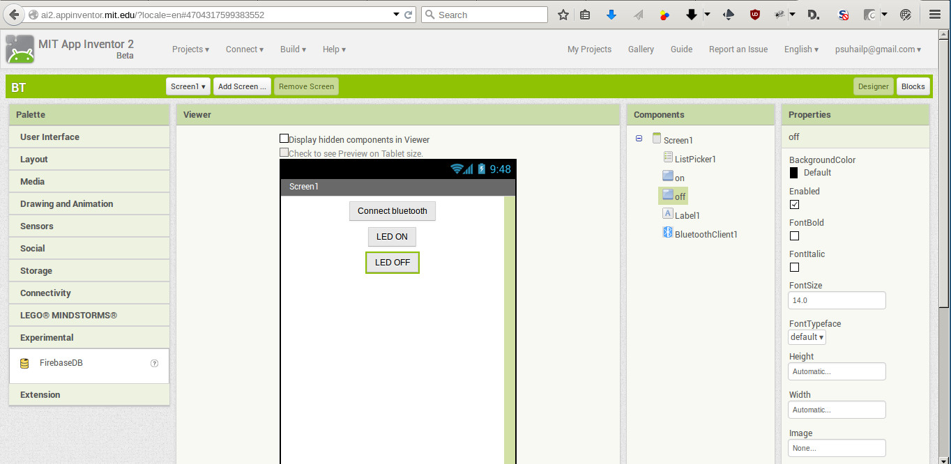Click the globe icon in browser toolbar
Image resolution: width=951 pixels, height=464 pixels.
tap(906, 15)
